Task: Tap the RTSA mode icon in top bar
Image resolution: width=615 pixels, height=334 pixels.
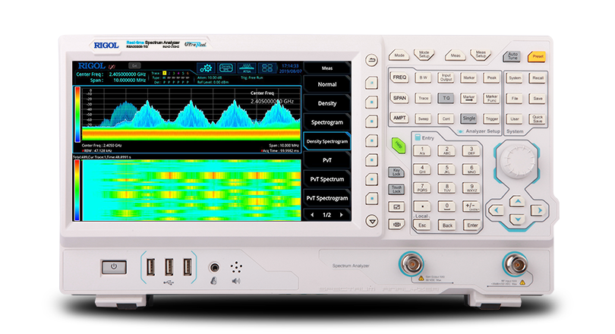Action: 248,68
